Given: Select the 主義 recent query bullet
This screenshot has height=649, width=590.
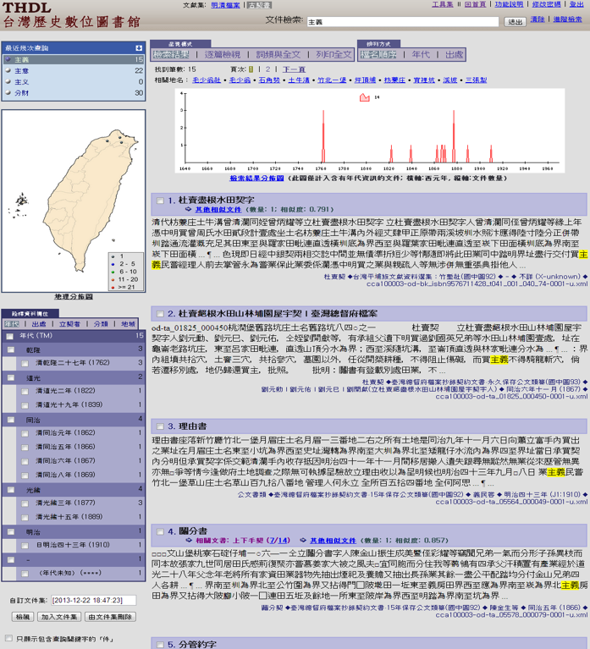Looking at the screenshot, I should [x=8, y=59].
